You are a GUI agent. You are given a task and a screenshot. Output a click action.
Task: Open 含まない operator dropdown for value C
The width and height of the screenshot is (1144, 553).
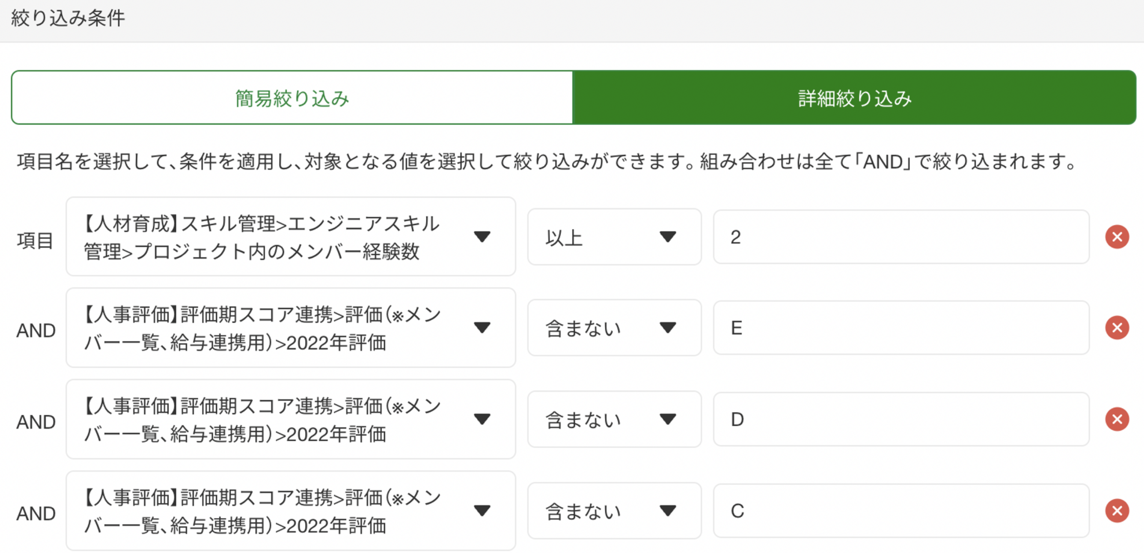[x=614, y=511]
